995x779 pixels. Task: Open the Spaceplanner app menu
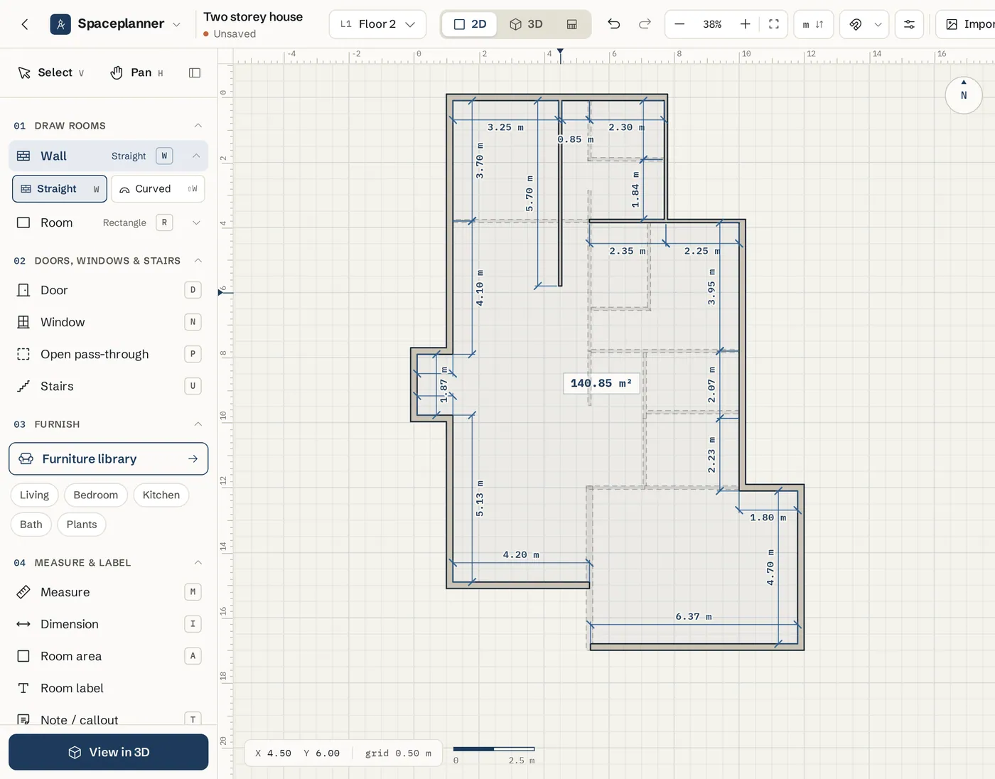pos(115,24)
